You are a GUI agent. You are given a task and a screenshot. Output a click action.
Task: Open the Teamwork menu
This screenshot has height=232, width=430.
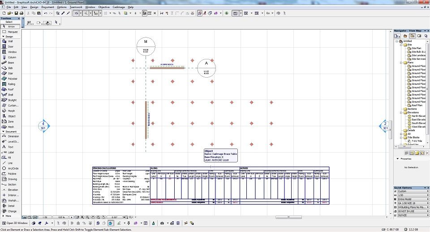click(76, 7)
